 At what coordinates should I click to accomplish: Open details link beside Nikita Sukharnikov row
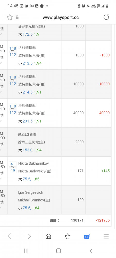[2, 173]
